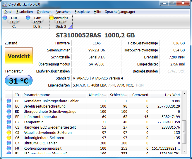Open the Bearbeiten menu

coord(25,12)
